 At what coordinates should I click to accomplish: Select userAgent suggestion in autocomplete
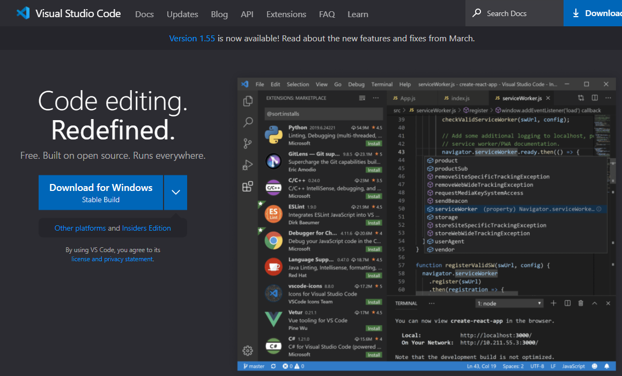coord(515,241)
